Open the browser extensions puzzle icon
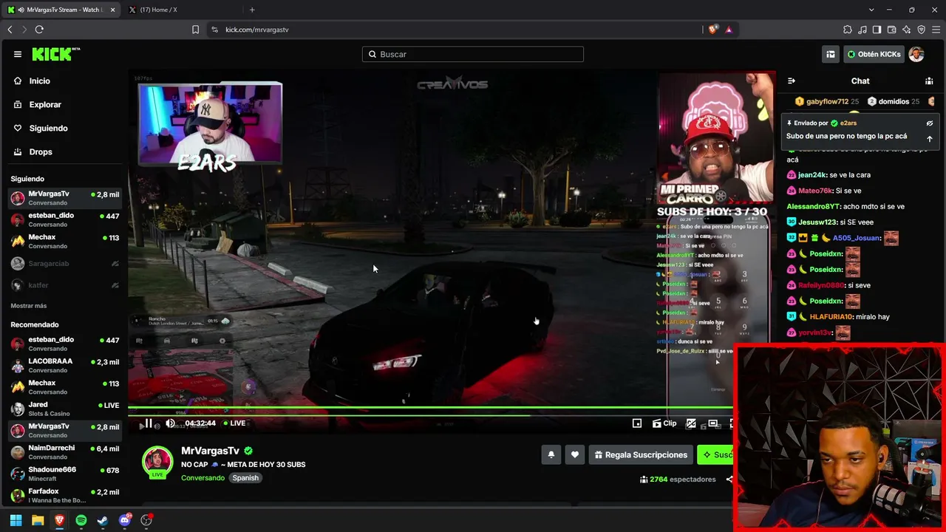Viewport: 946px width, 532px height. tap(848, 30)
